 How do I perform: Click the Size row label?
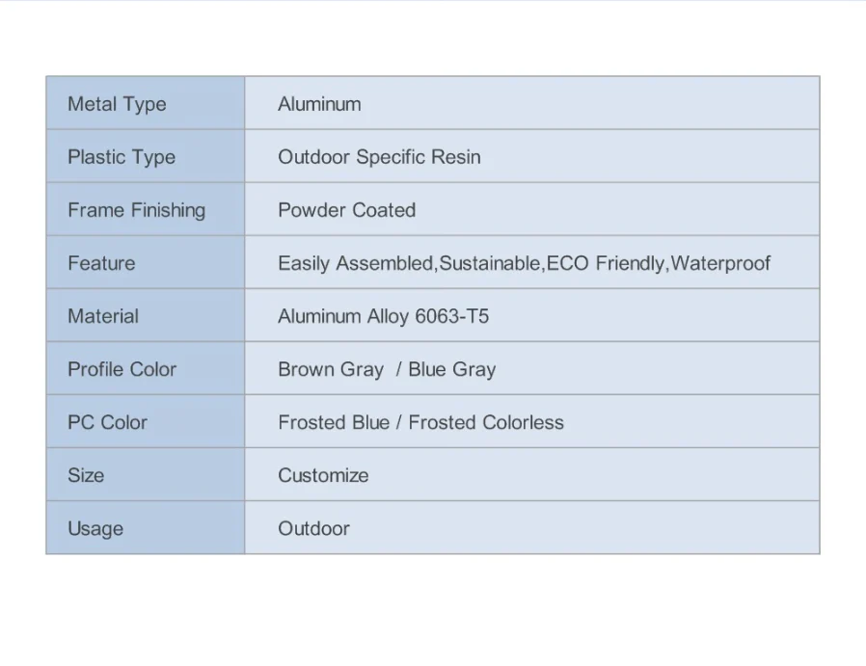tap(86, 475)
